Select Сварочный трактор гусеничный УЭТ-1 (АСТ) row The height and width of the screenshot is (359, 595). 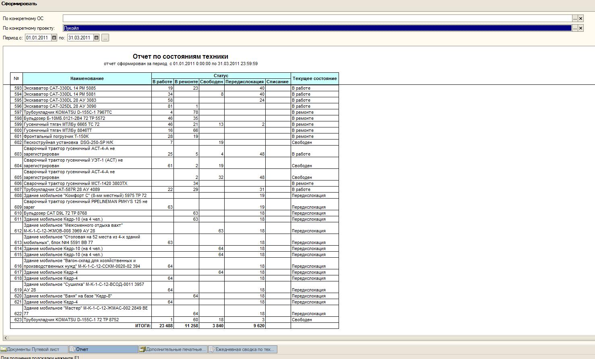point(174,163)
